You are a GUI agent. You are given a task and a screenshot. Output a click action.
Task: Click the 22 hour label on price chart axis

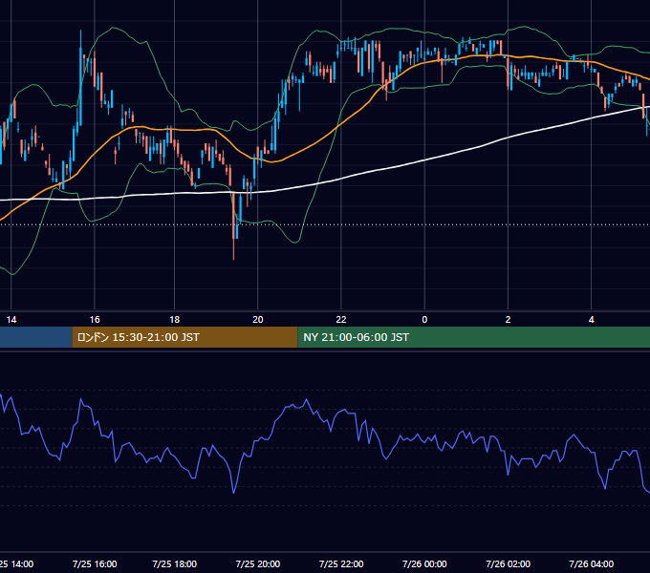(x=340, y=320)
